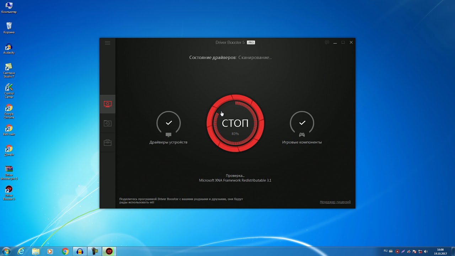Viewport: 455px width, 256px height.
Task: Click the Игровые компоненты label
Action: [x=302, y=142]
